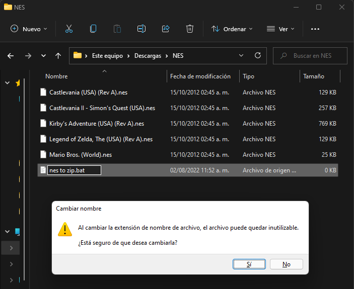
Task: Click the Cut scissors icon
Action: point(69,29)
